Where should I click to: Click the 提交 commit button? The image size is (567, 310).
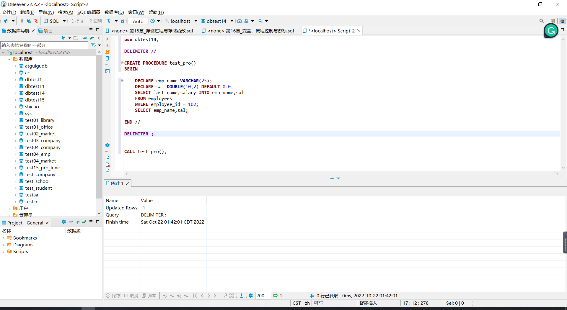click(x=77, y=21)
